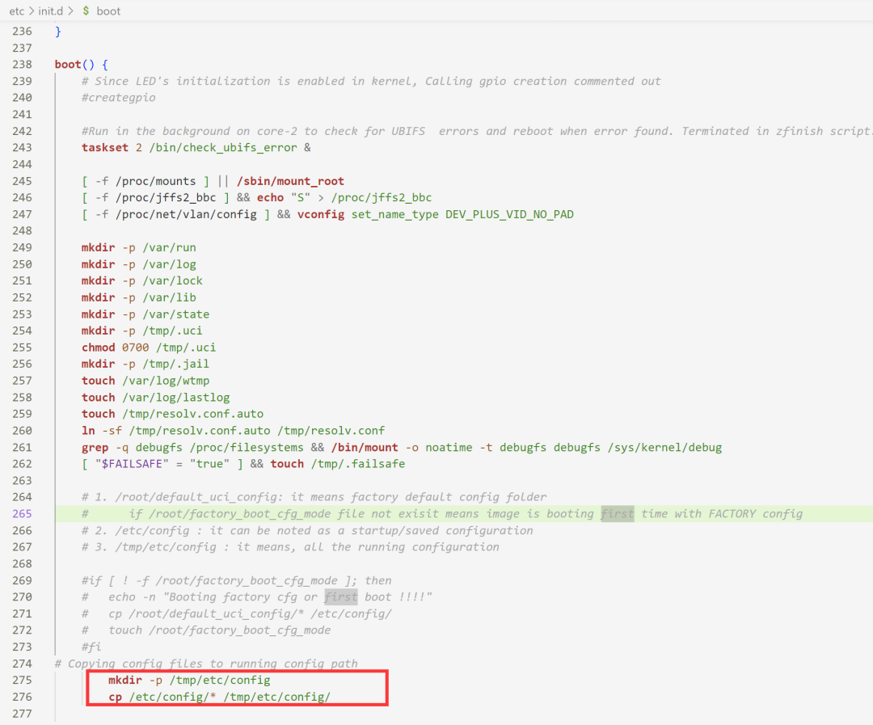Click '#fi' comment on line 273
The width and height of the screenshot is (873, 725).
(x=92, y=647)
